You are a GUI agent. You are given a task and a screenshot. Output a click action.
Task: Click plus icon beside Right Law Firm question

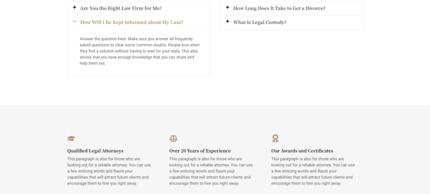[x=74, y=8]
